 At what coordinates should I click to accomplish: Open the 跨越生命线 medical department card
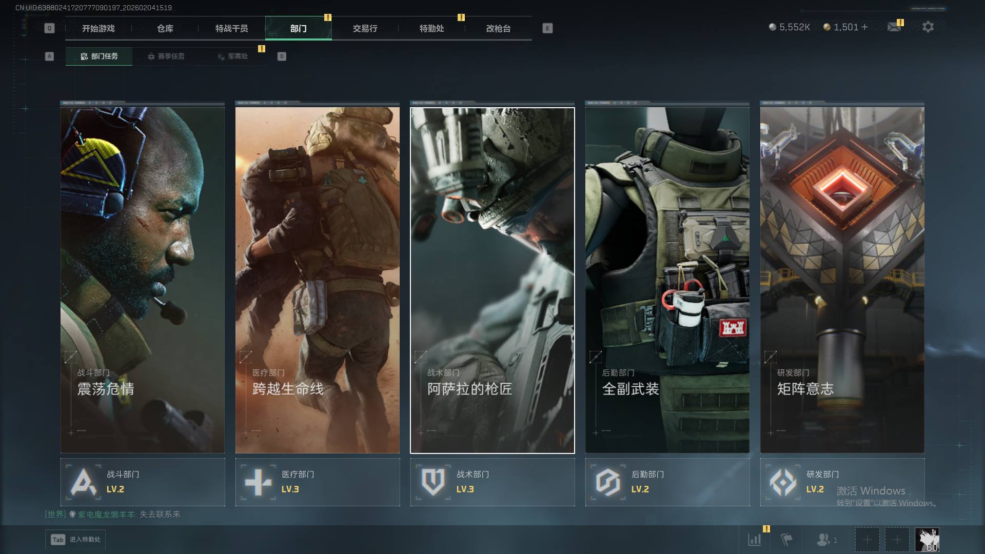317,280
